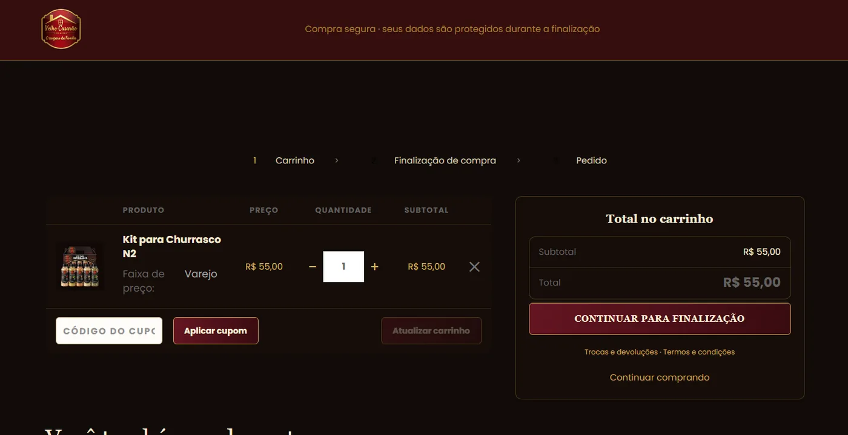Click the Atualizar carrinho button
848x435 pixels.
tap(431, 331)
